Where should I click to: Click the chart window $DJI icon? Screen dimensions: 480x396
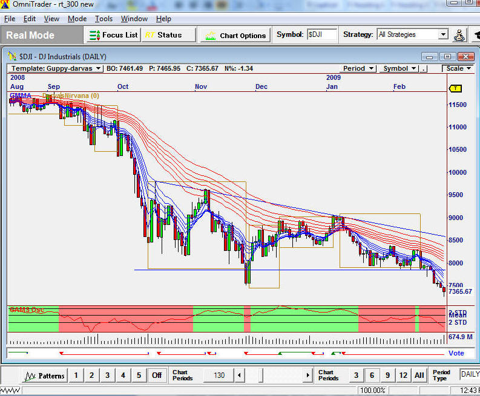[x=13, y=56]
